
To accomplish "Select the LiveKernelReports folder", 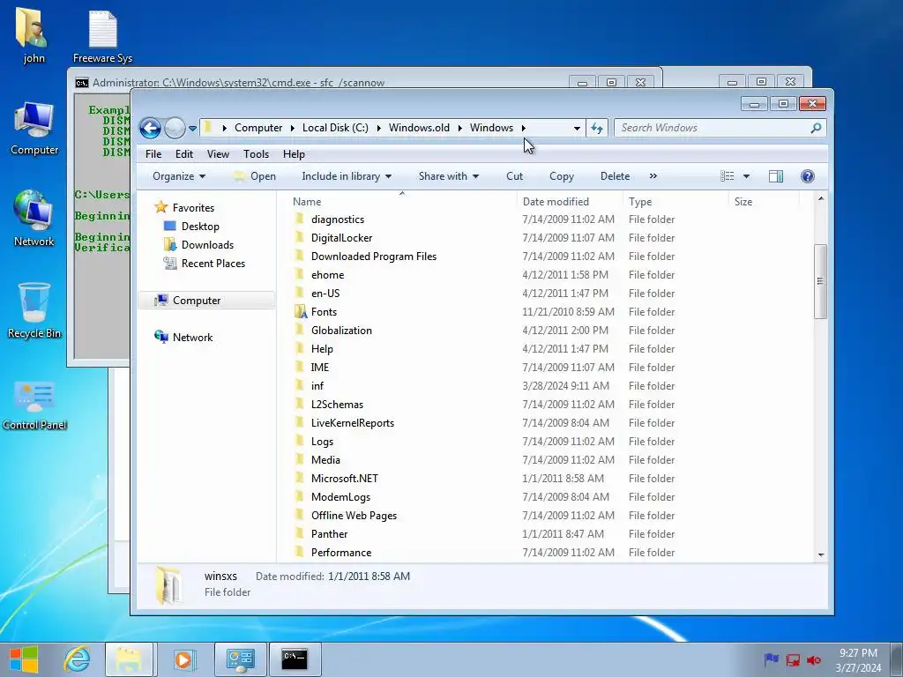I will pyautogui.click(x=353, y=423).
